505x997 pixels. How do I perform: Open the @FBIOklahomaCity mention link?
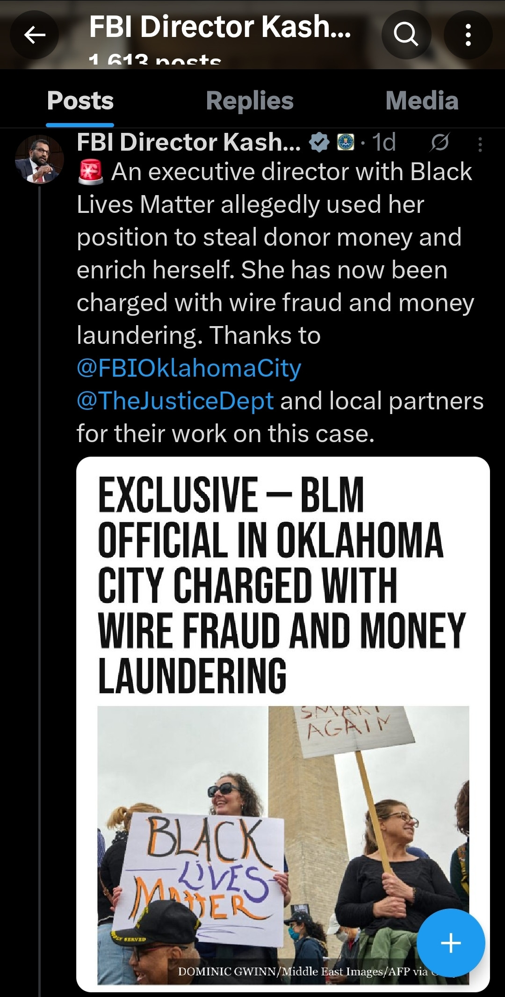click(x=189, y=368)
